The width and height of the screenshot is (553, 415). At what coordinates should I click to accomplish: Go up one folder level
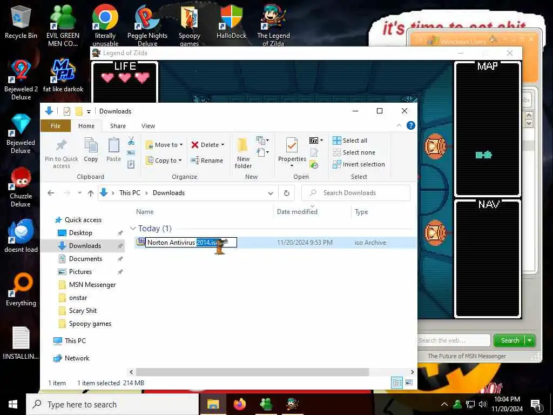[x=91, y=193]
